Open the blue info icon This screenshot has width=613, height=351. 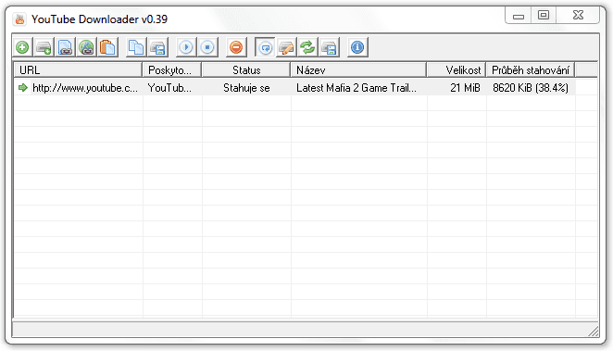(357, 47)
